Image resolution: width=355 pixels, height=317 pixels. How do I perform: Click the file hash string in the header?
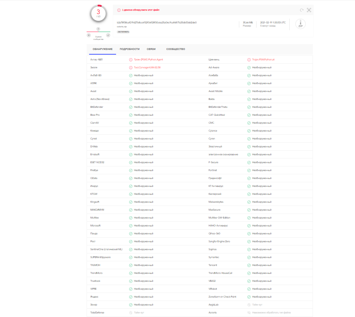pyautogui.click(x=157, y=23)
